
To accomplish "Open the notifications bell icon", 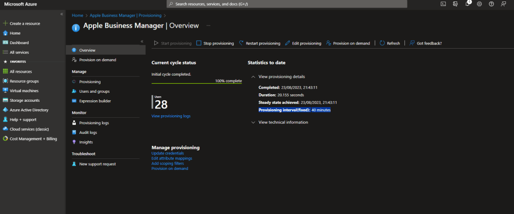I will (x=467, y=4).
